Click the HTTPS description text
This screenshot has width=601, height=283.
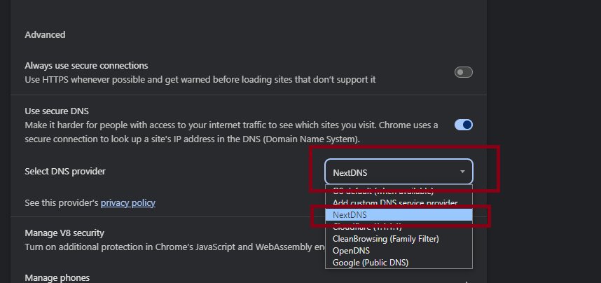click(200, 79)
